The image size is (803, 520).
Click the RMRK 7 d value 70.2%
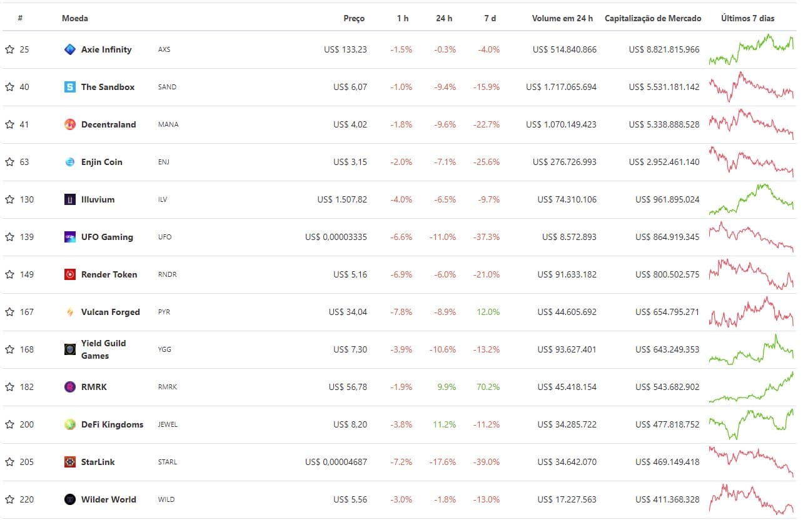click(488, 387)
